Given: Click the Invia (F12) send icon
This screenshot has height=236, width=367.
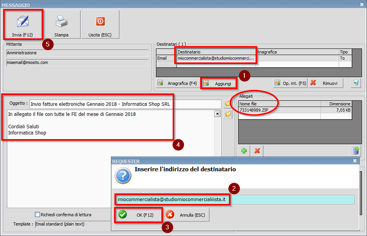Looking at the screenshot, I should coord(23,21).
